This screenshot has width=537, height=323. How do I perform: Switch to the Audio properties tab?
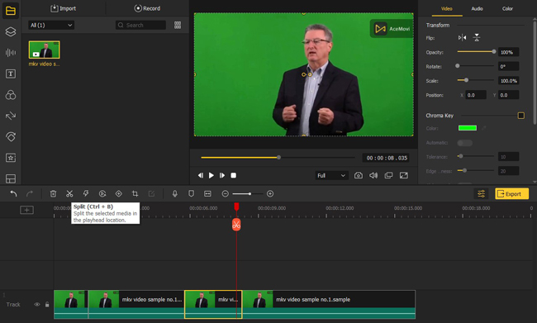(x=477, y=8)
